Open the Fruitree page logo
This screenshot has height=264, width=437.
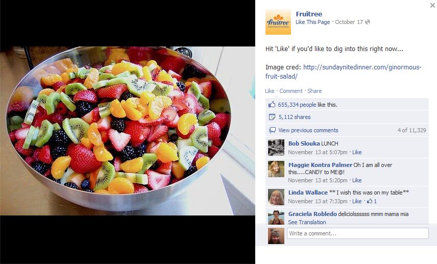click(x=278, y=22)
